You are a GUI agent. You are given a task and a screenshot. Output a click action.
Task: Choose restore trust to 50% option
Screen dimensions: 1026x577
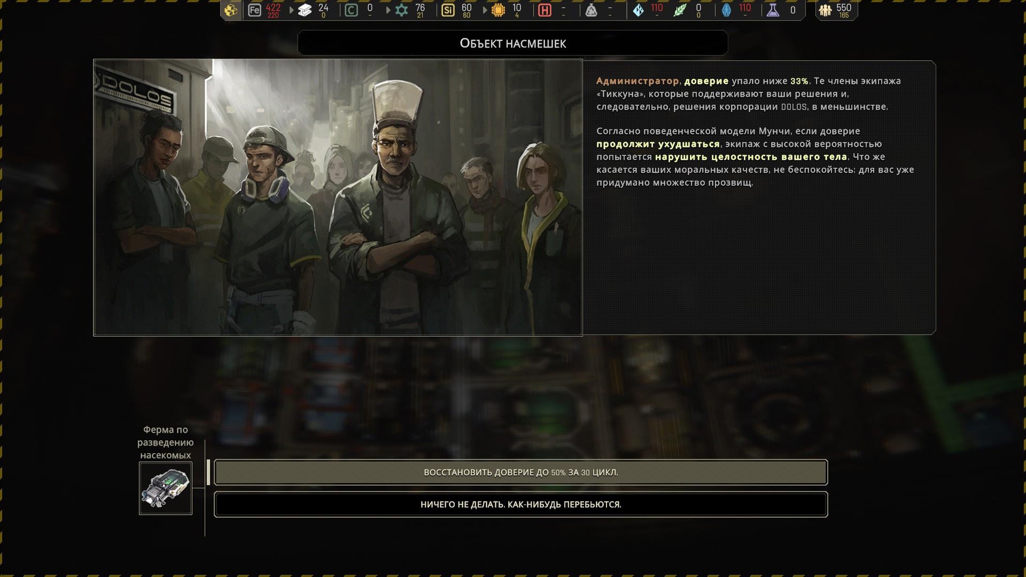[520, 472]
